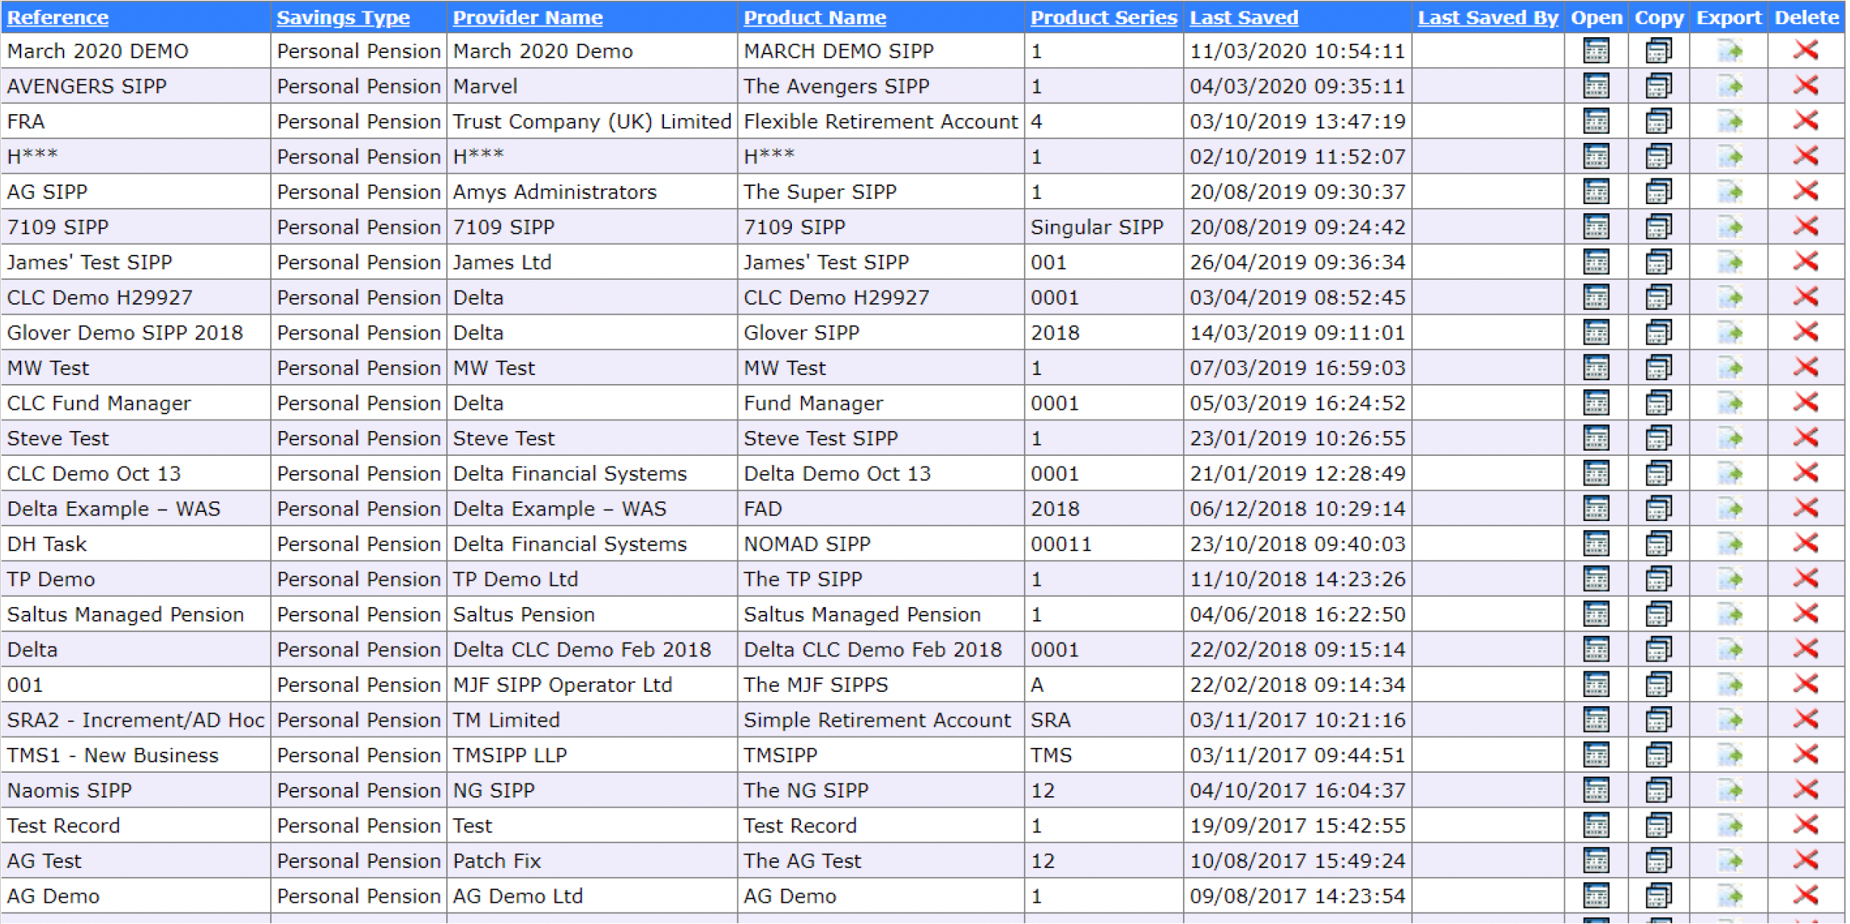Copy the MW Test record
1850x924 pixels.
point(1658,367)
